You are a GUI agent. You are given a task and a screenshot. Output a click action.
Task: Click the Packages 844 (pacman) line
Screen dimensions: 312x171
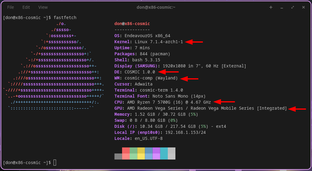[x=142, y=54]
